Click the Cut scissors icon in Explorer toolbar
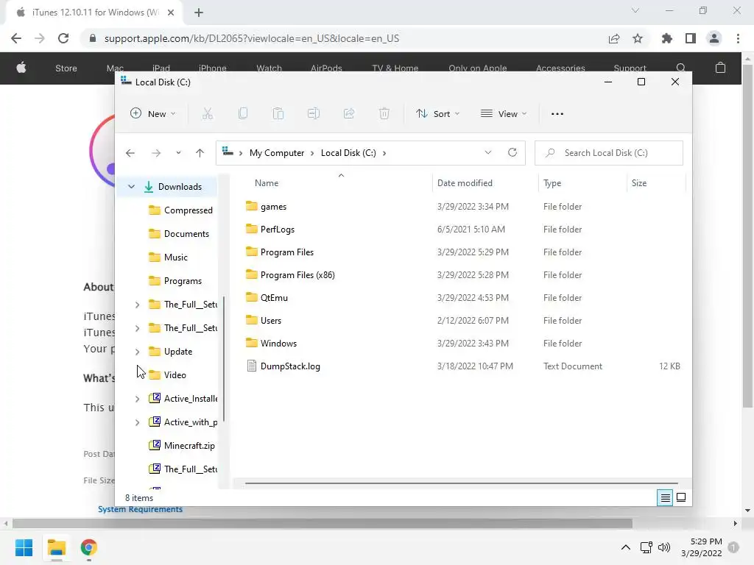This screenshot has width=754, height=565. click(x=207, y=114)
